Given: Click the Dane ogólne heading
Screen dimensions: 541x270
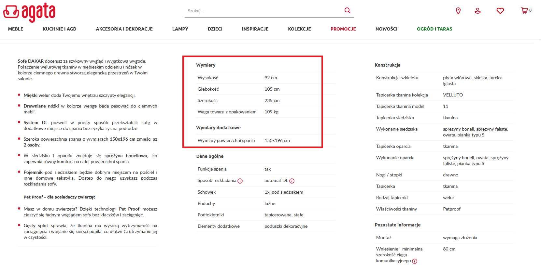Looking at the screenshot, I should point(210,156).
